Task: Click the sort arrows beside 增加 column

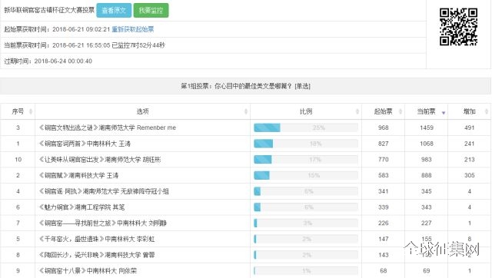Action: point(487,111)
